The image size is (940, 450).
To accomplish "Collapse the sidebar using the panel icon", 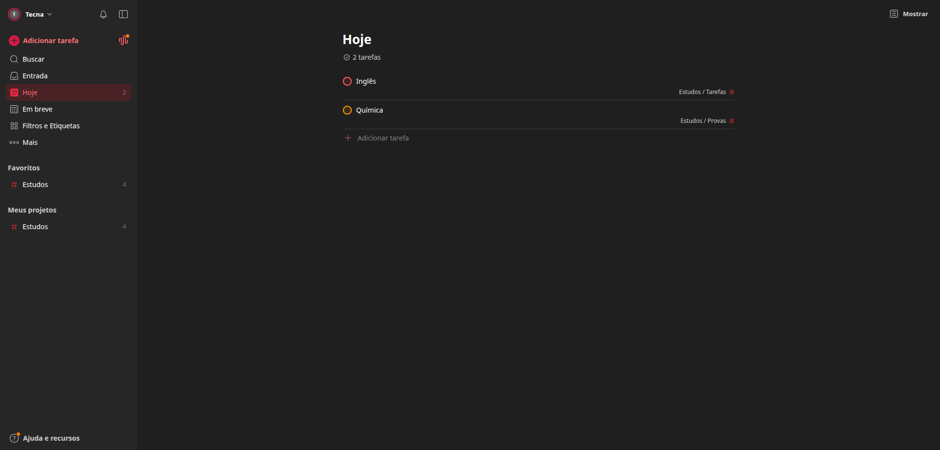I will pyautogui.click(x=123, y=14).
